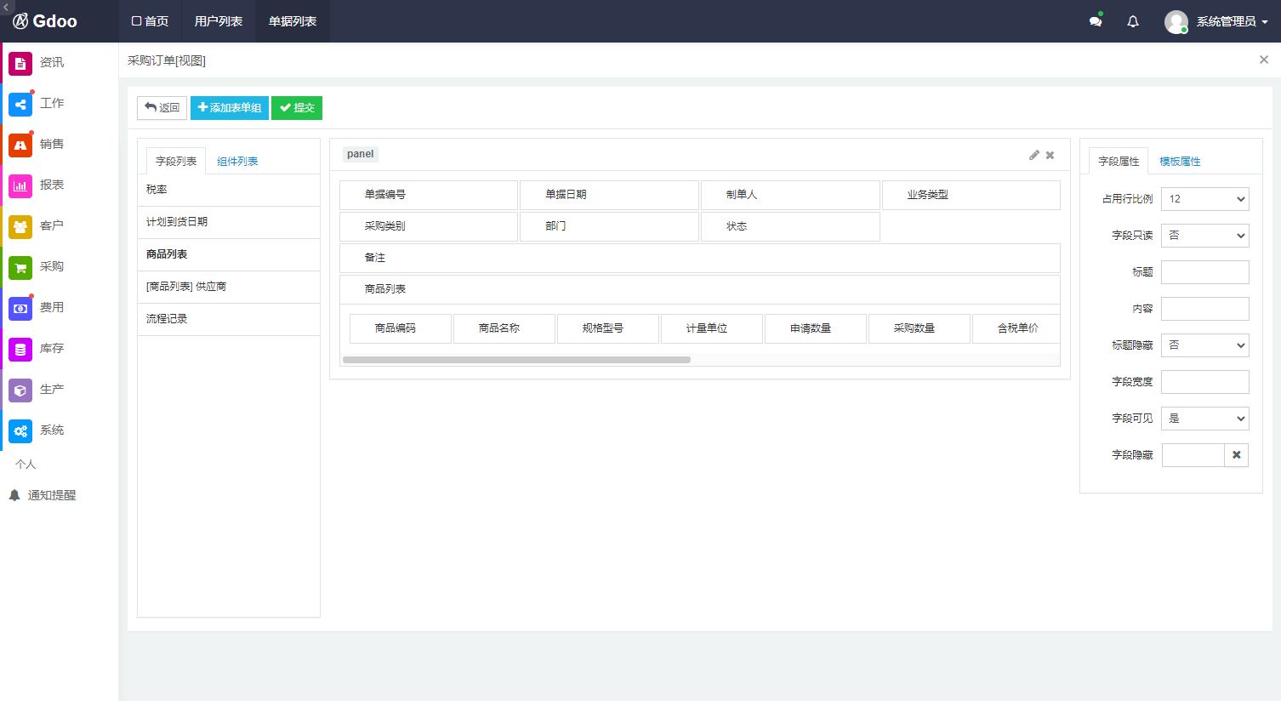1281x701 pixels.
Task: Open 系统管理员 user menu
Action: [x=1216, y=21]
